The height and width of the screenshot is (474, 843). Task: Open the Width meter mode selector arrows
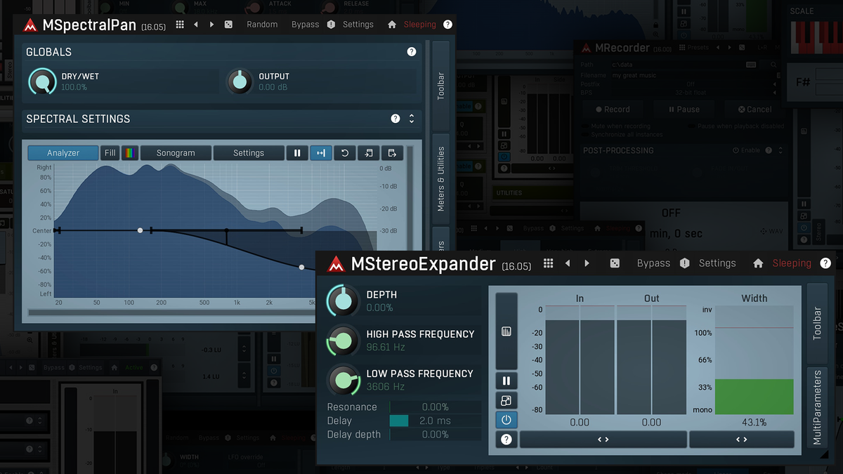point(740,439)
